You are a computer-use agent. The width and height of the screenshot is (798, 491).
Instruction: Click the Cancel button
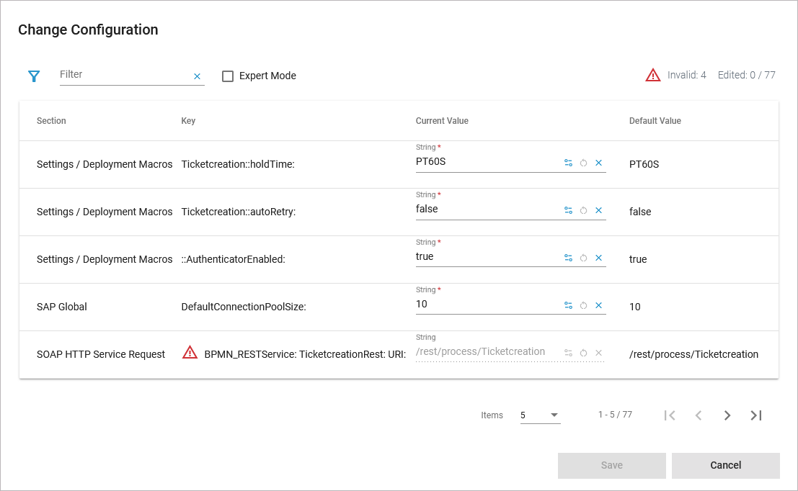coord(725,466)
